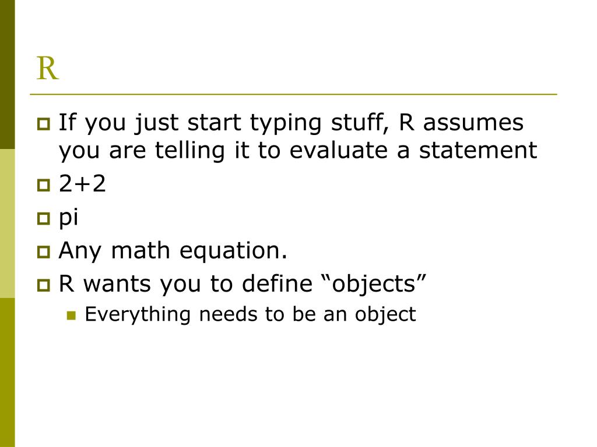
Task: Click the bottom olive-green segment of left sidebar
Action: coord(7,372)
